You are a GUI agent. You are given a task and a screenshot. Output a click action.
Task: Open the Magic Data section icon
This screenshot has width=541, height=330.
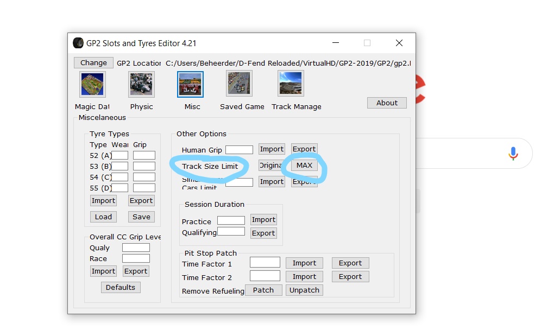(92, 84)
